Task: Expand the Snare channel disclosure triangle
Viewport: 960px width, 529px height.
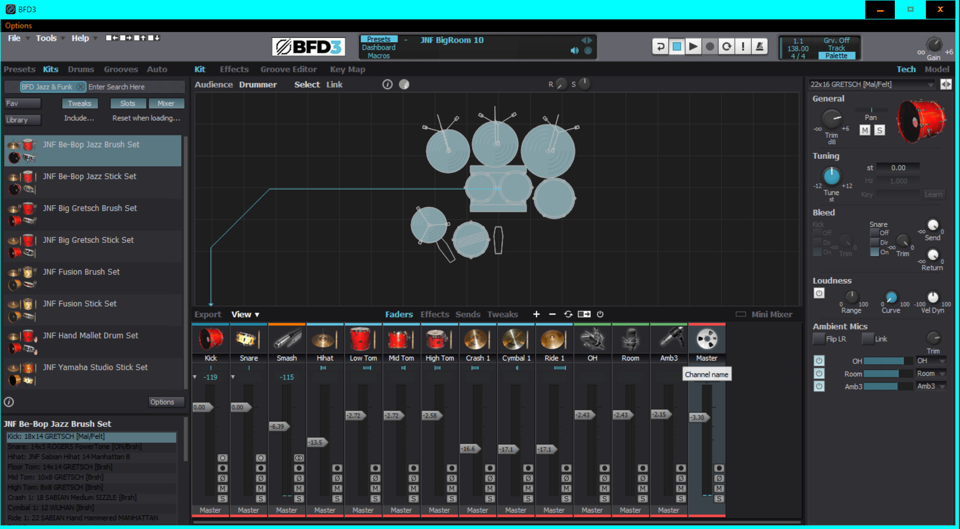Action: point(233,377)
